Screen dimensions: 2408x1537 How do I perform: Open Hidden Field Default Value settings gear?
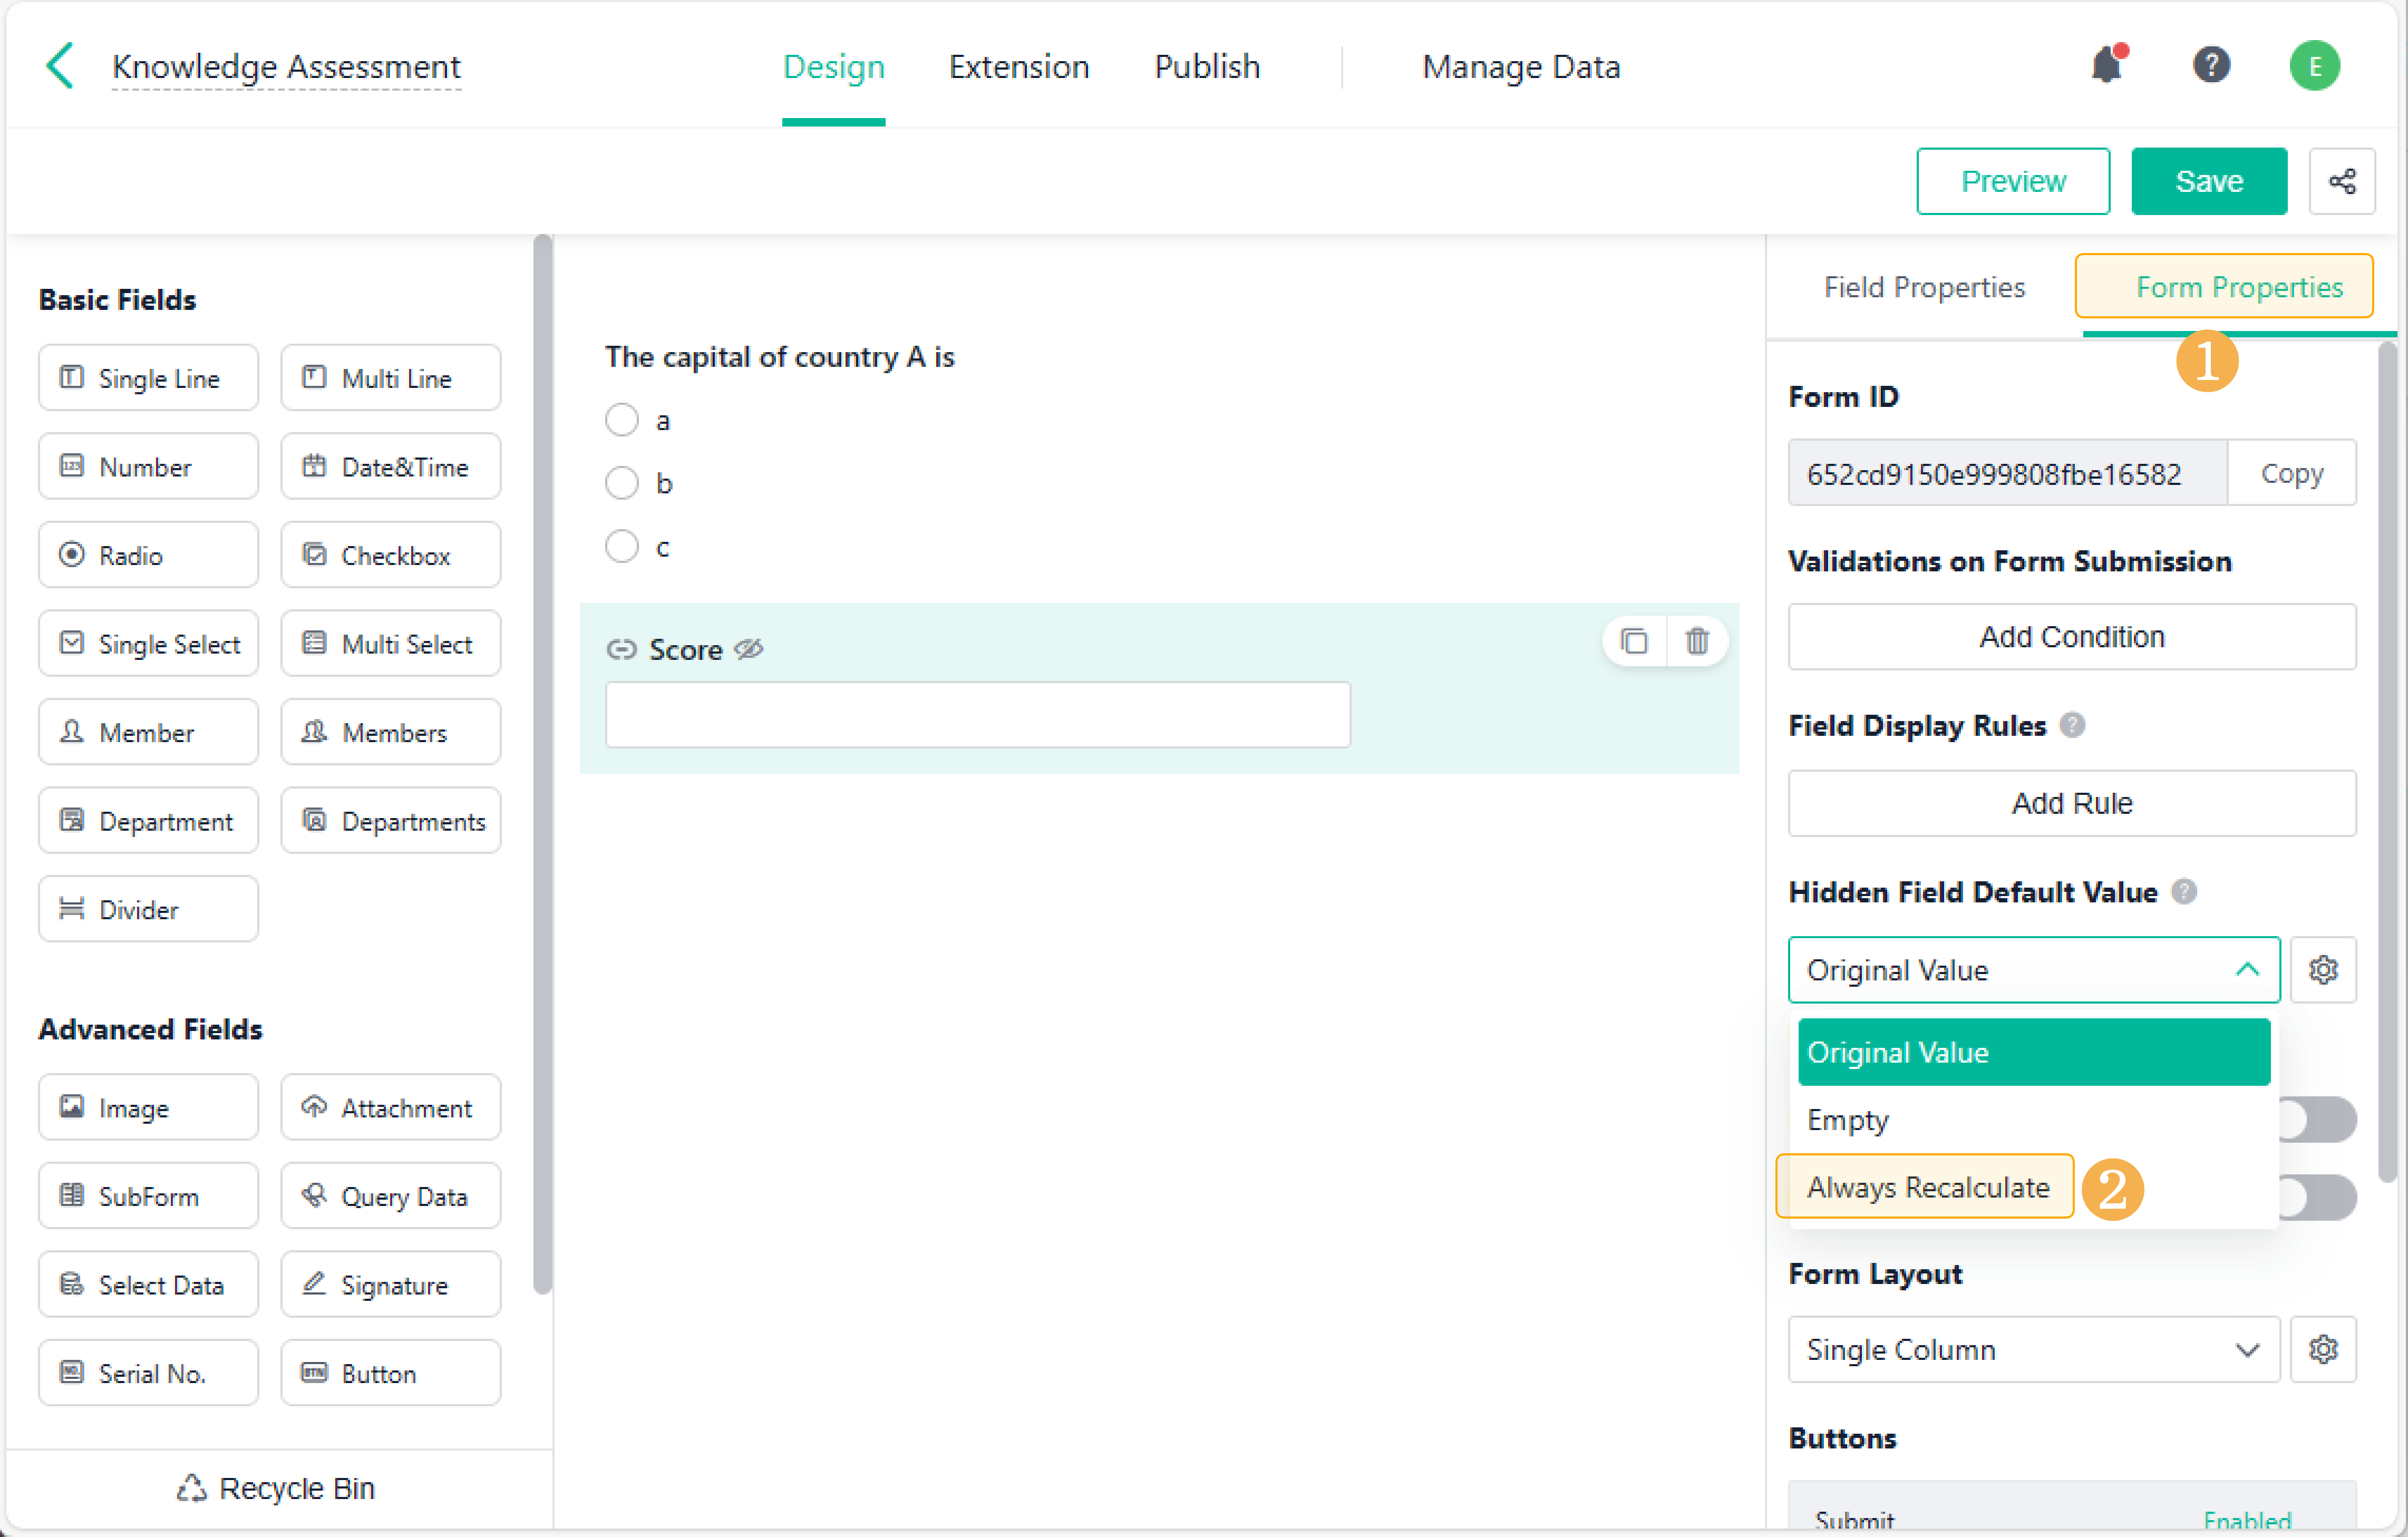pyautogui.click(x=2323, y=969)
